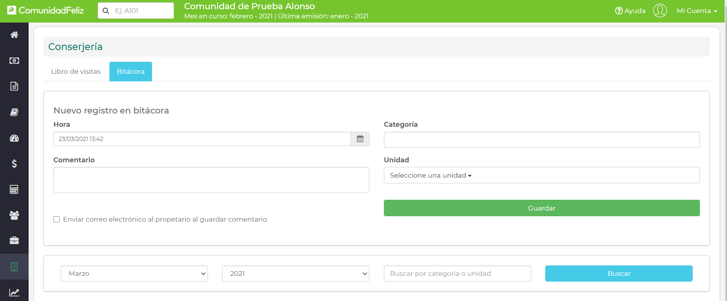Click the Comentario text area

(211, 180)
